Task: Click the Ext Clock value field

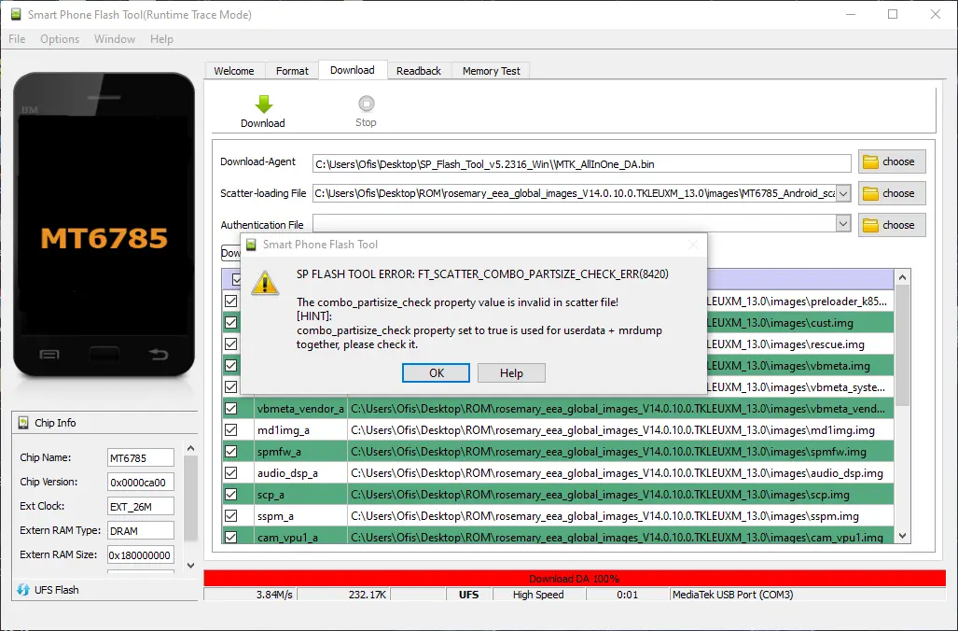Action: (141, 506)
